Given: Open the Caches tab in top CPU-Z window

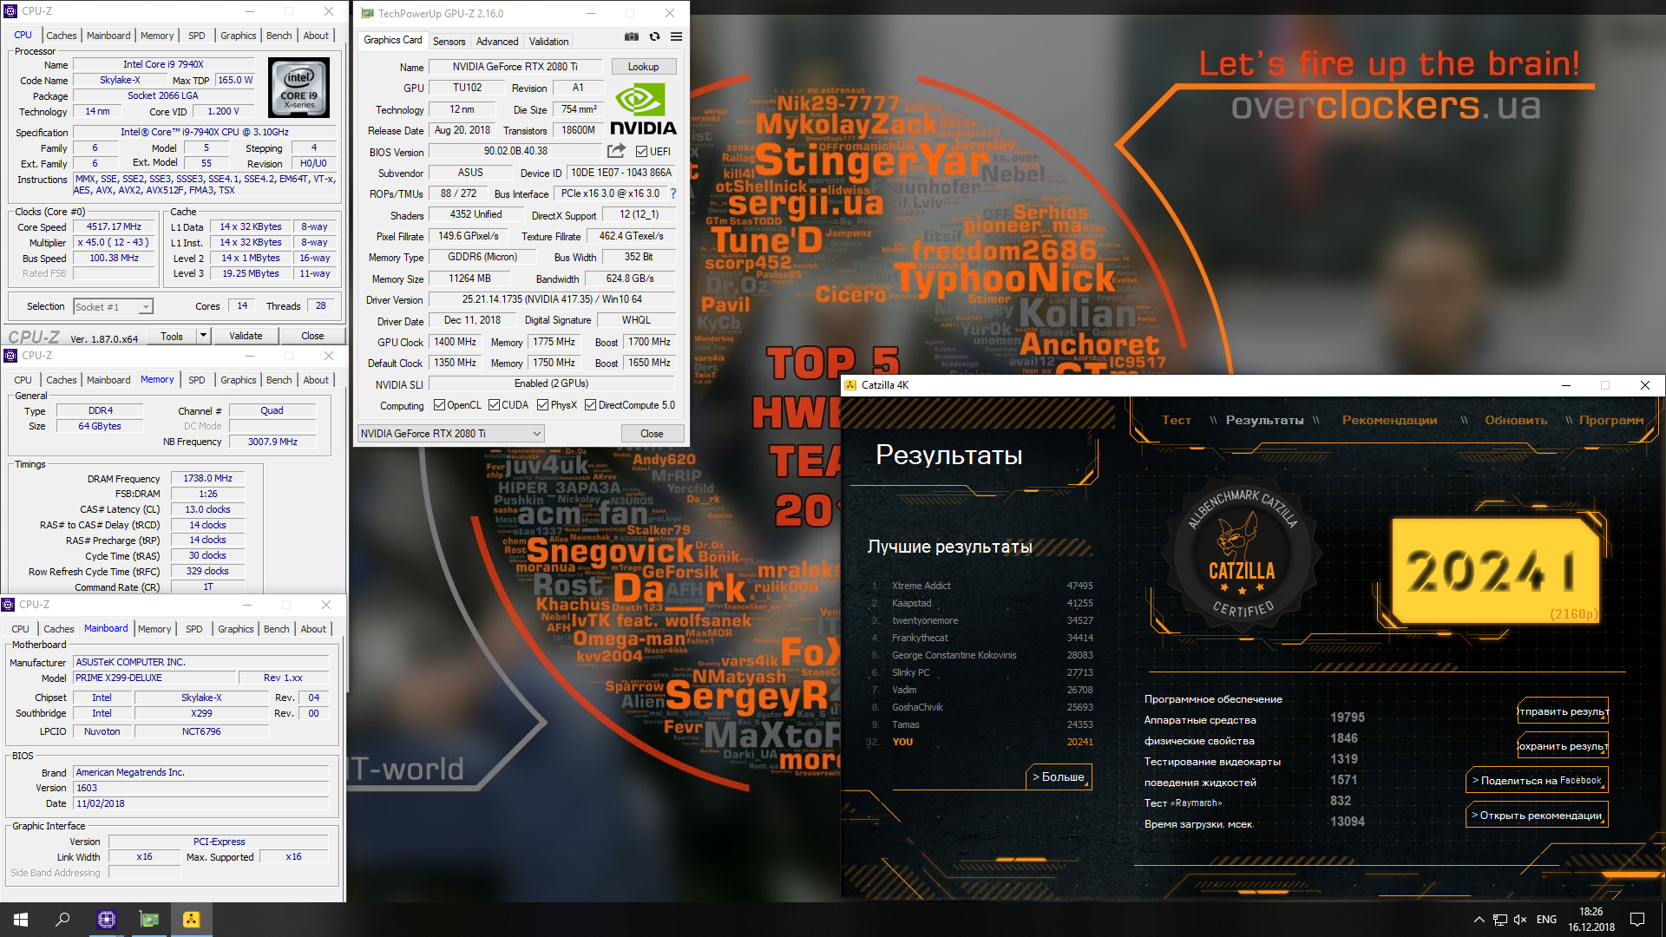Looking at the screenshot, I should coord(62,36).
